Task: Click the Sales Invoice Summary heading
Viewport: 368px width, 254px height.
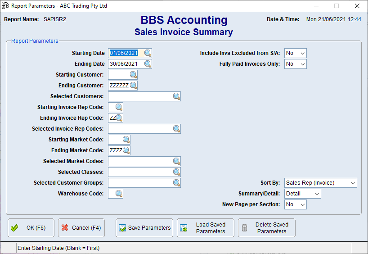Action: [x=184, y=32]
